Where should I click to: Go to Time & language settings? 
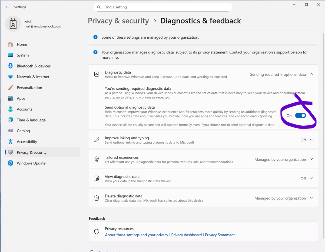[x=31, y=120]
